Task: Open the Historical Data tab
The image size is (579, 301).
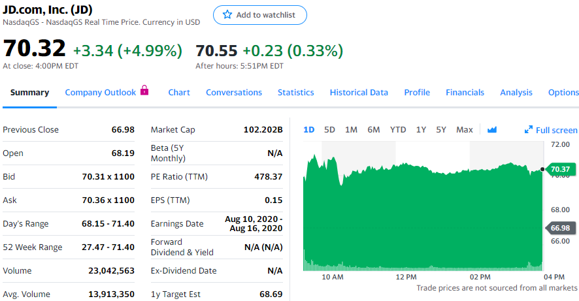Action: [359, 93]
